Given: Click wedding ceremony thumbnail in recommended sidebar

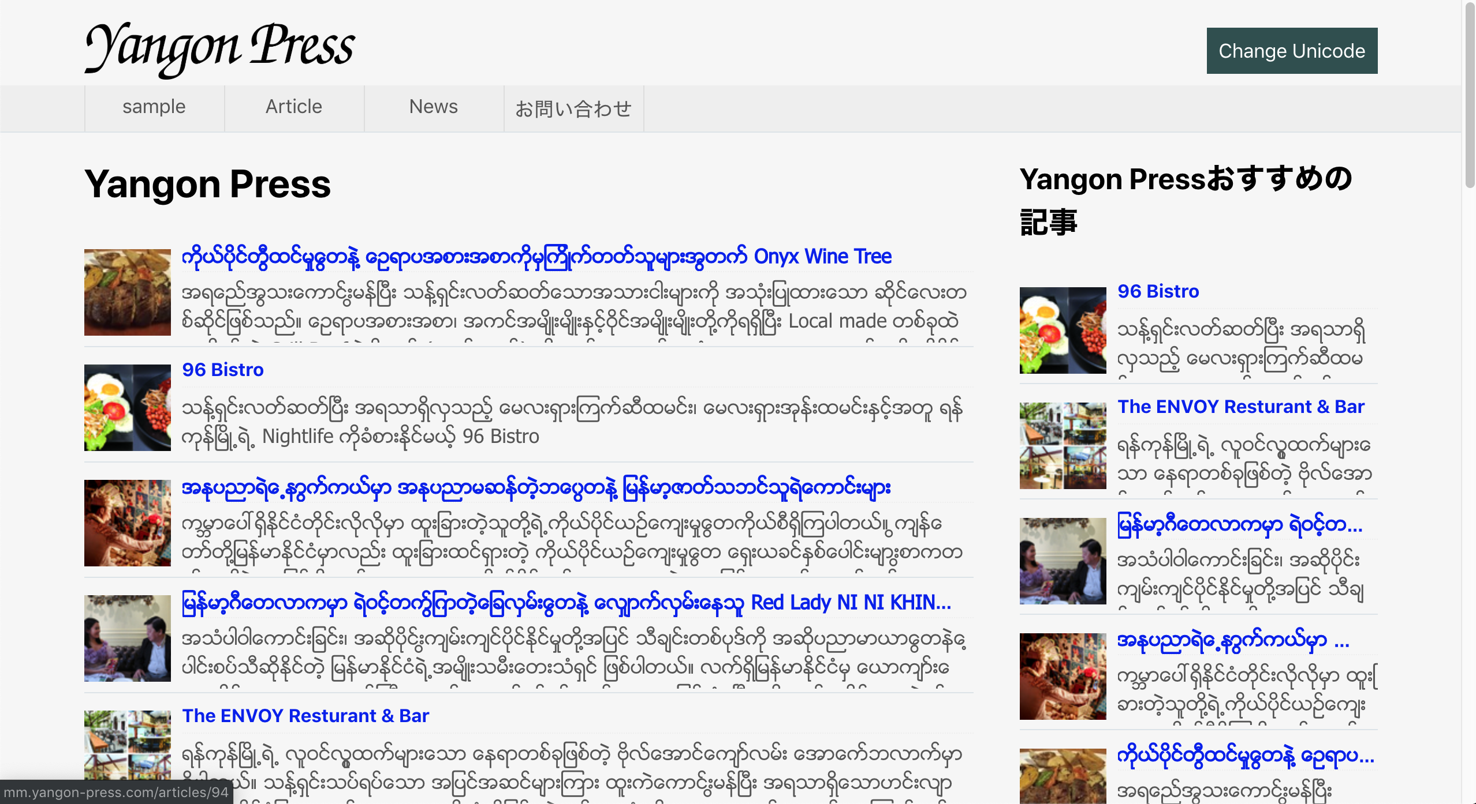Looking at the screenshot, I should tap(1063, 677).
